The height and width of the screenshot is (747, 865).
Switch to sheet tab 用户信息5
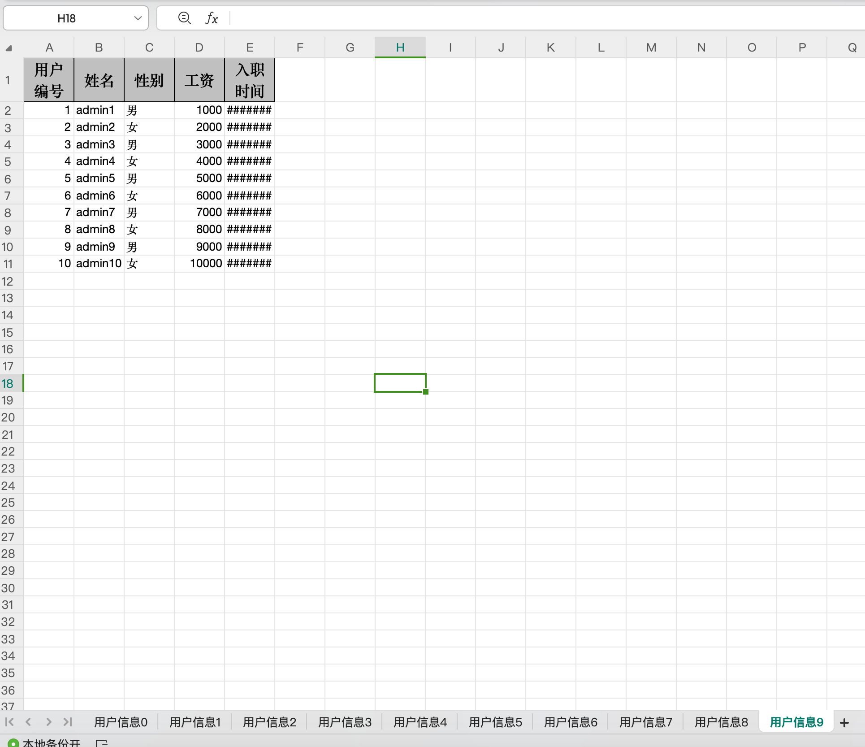click(x=495, y=722)
